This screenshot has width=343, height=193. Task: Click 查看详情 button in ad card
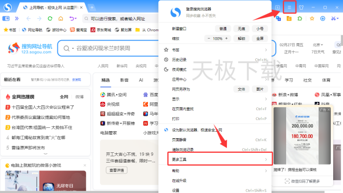pyautogui.click(x=117, y=170)
